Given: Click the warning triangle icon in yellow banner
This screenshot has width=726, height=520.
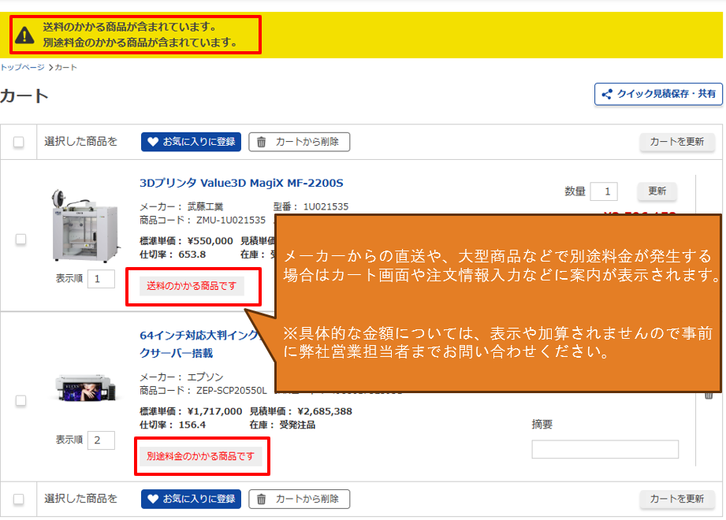Looking at the screenshot, I should (25, 35).
